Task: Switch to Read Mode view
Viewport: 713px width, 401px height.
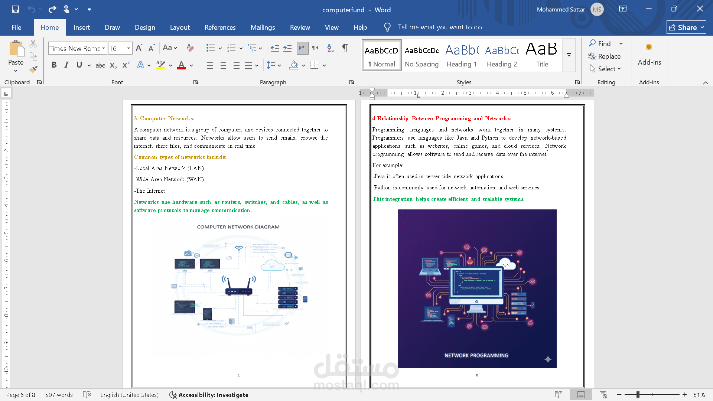Action: 559,395
